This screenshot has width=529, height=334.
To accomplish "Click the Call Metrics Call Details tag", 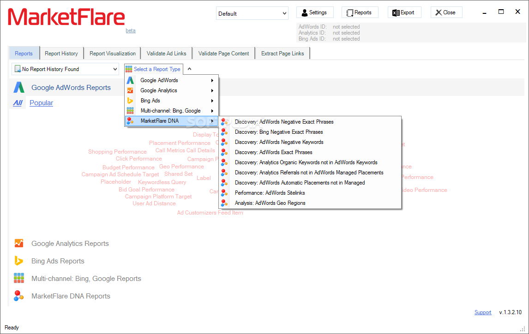I will click(185, 150).
